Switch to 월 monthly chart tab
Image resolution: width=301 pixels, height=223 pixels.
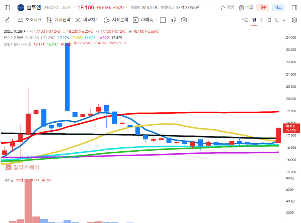point(269,20)
